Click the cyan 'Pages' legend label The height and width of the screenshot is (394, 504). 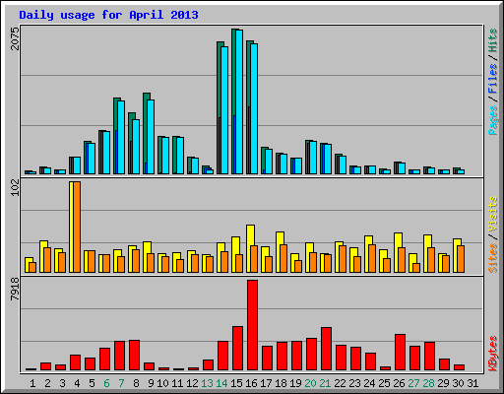pyautogui.click(x=493, y=120)
